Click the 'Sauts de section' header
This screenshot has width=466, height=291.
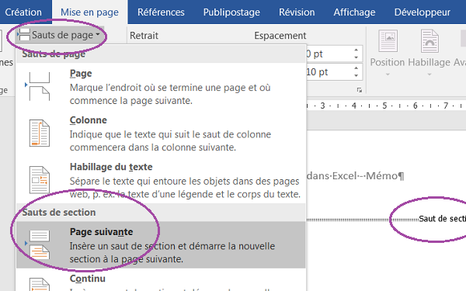coord(59,213)
